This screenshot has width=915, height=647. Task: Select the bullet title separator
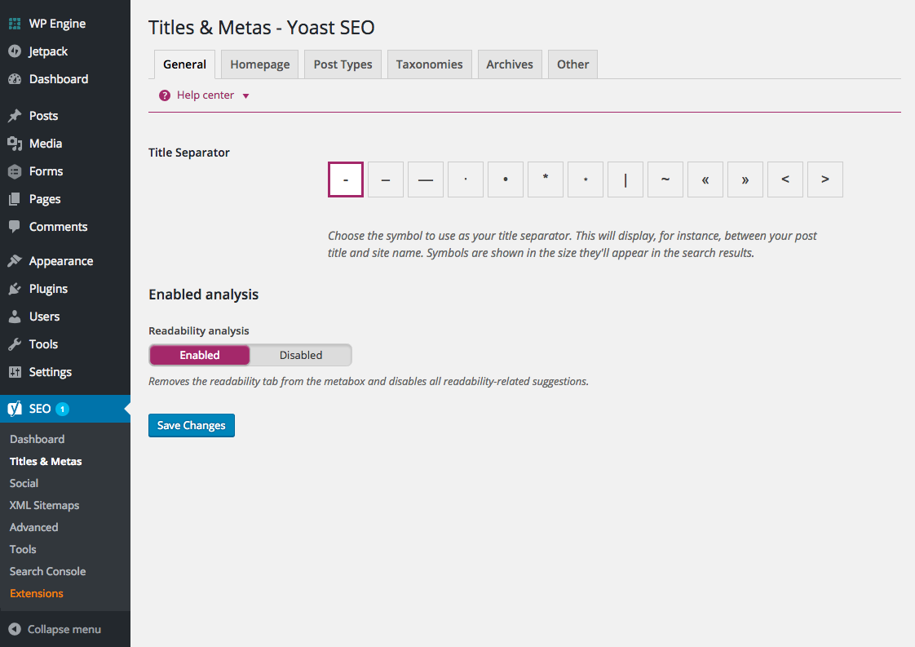[x=506, y=179]
